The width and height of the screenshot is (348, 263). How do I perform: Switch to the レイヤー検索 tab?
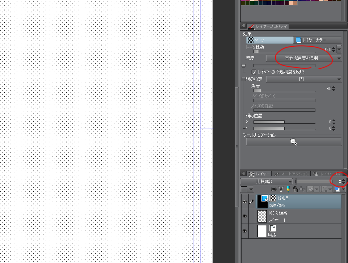pyautogui.click(x=327, y=174)
